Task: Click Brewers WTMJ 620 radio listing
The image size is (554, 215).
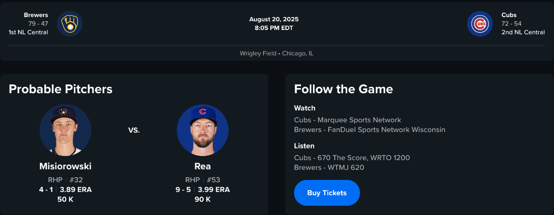Action: [x=329, y=167]
